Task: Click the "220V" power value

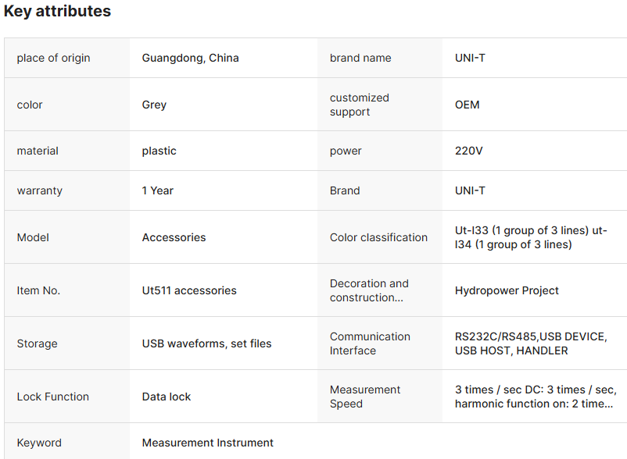Action: point(469,151)
